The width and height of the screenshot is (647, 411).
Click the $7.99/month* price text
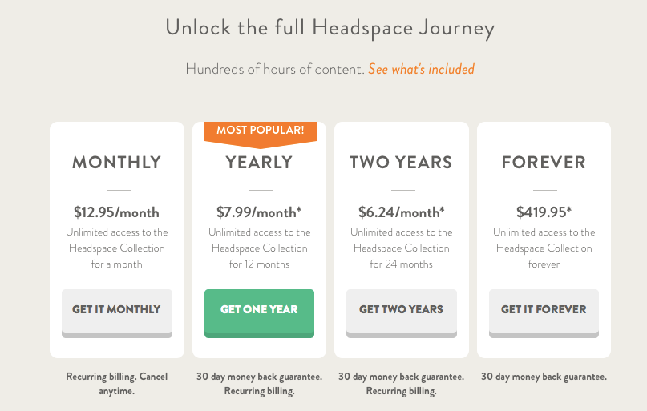[259, 212]
